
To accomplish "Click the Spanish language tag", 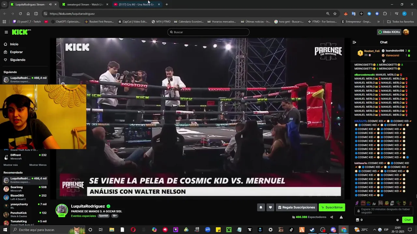I will (x=104, y=216).
